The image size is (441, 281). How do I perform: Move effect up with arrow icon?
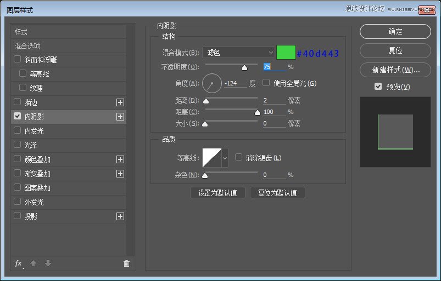(x=34, y=263)
